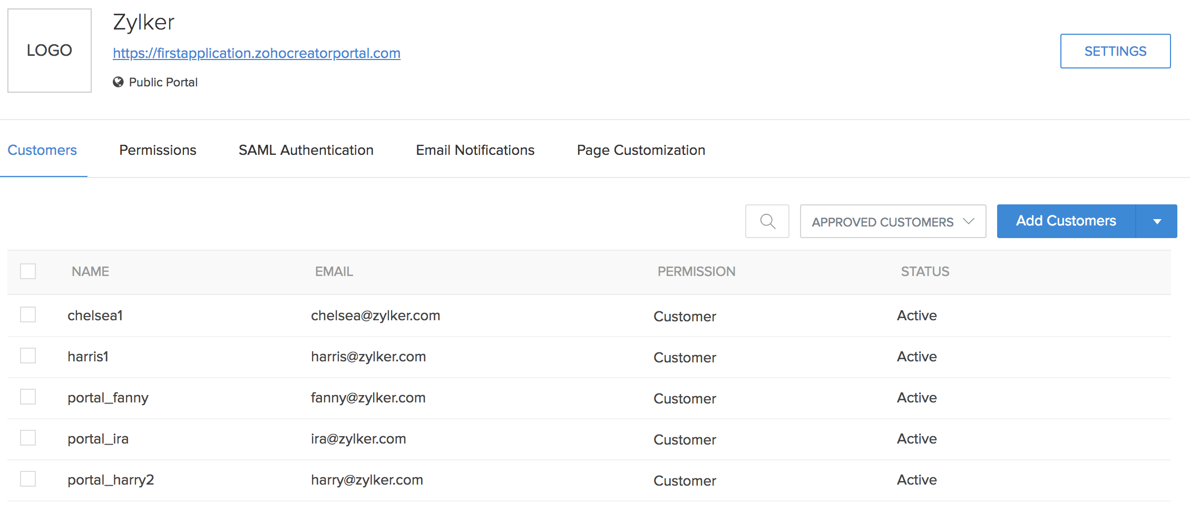
Task: Open the firstapplication portal URL link
Action: point(257,53)
